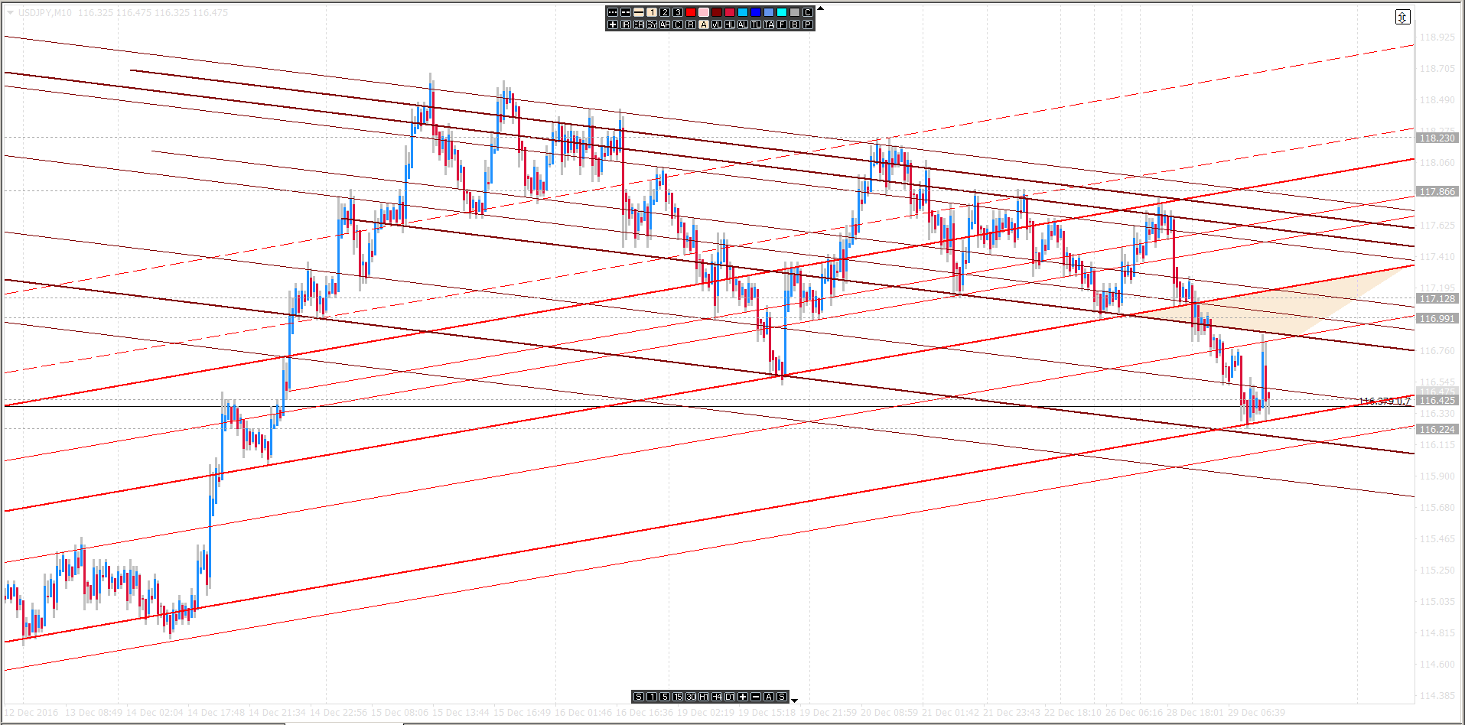Viewport: 1465px width, 725px height.
Task: Click the 29 Dec 06:39 time label
Action: pyautogui.click(x=1256, y=712)
